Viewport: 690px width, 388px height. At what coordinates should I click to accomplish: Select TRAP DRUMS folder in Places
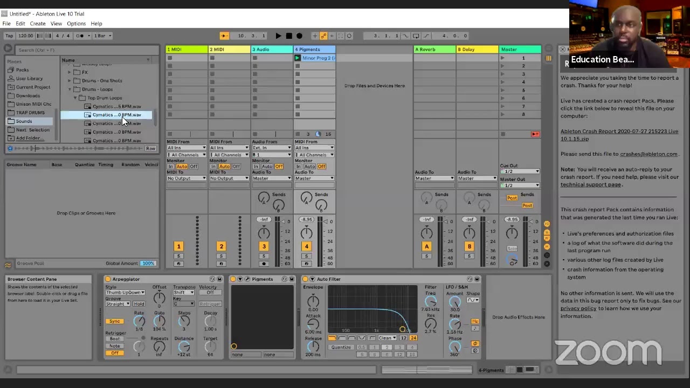pyautogui.click(x=30, y=113)
